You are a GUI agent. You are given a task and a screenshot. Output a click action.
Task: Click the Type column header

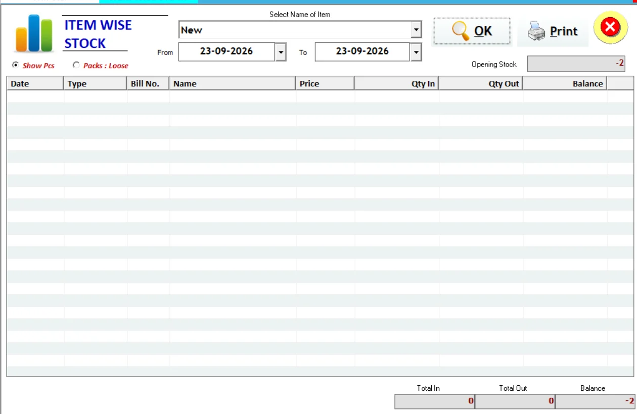point(95,83)
